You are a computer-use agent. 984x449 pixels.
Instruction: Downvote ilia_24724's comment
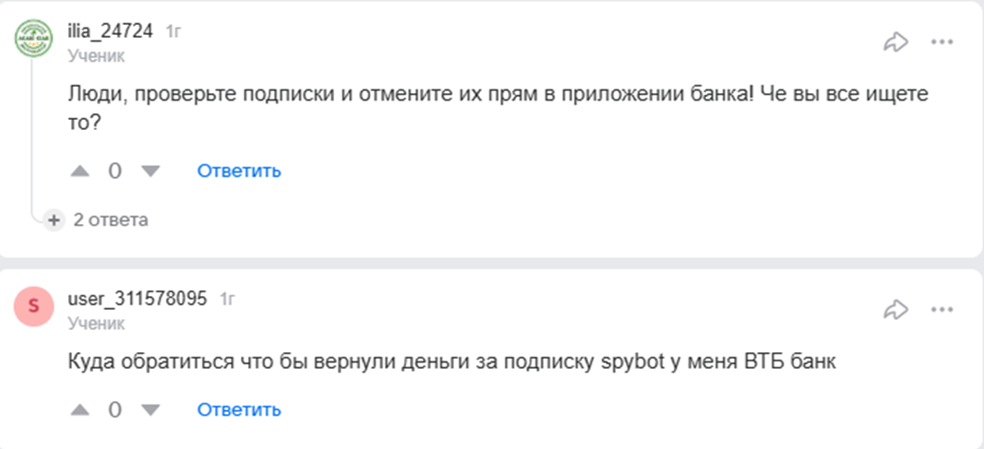[x=150, y=171]
